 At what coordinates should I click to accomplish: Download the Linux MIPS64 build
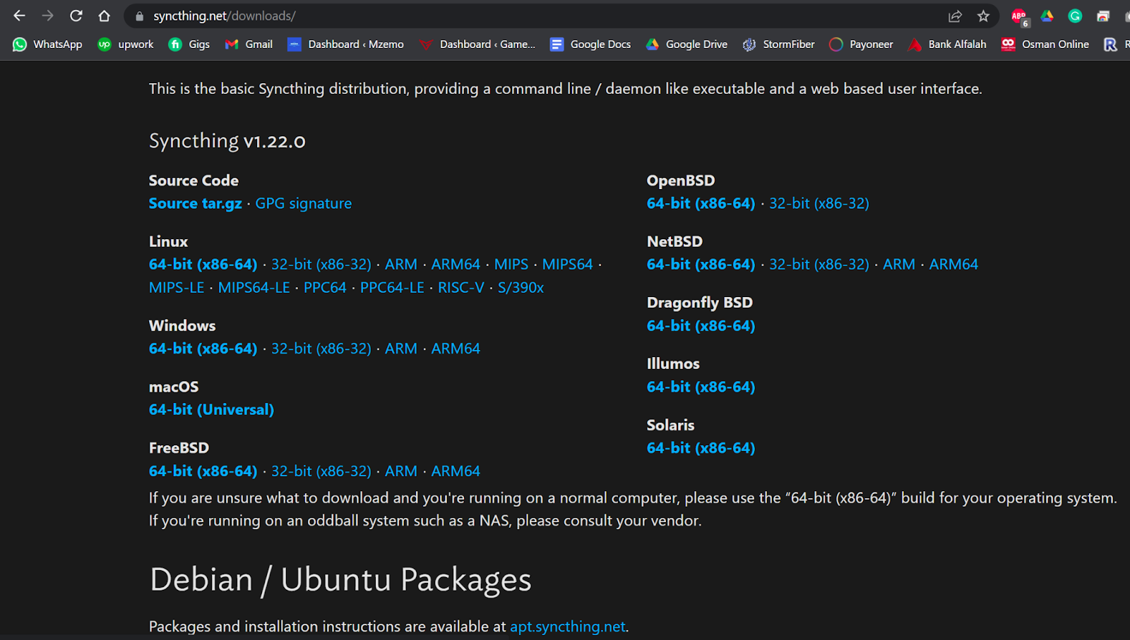(568, 265)
